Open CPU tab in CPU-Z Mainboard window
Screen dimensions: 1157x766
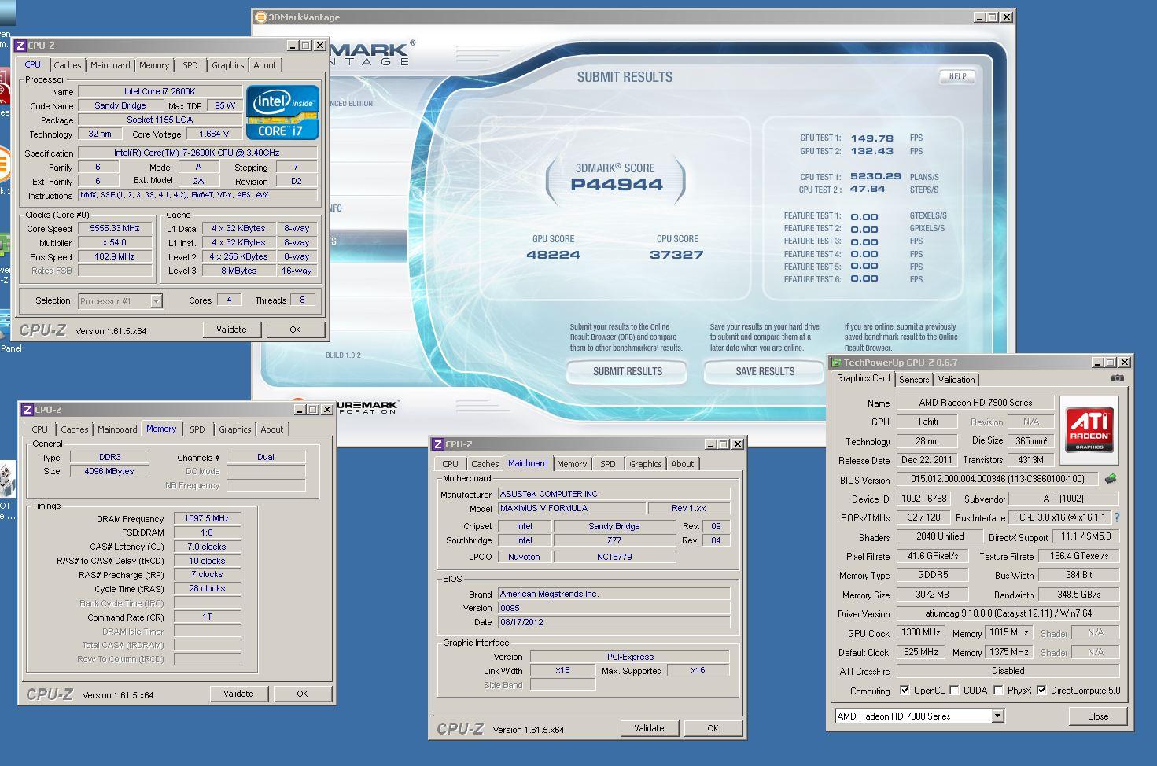pyautogui.click(x=451, y=464)
